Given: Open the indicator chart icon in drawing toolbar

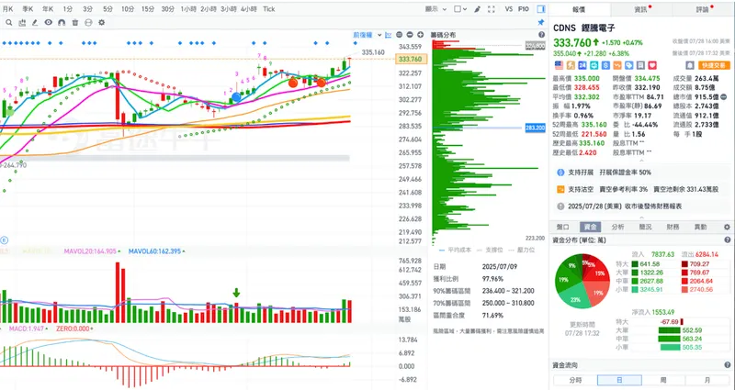Looking at the screenshot, I should 22,22.
